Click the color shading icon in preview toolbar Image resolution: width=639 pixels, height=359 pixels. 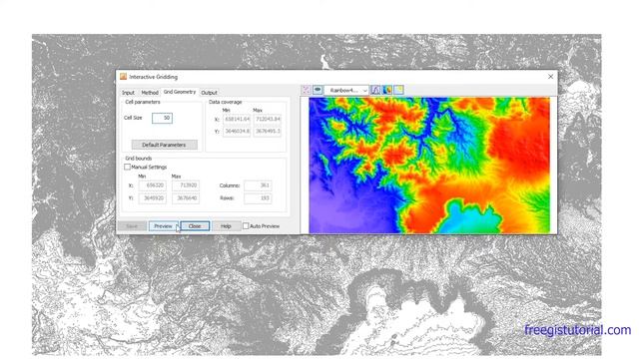(387, 90)
